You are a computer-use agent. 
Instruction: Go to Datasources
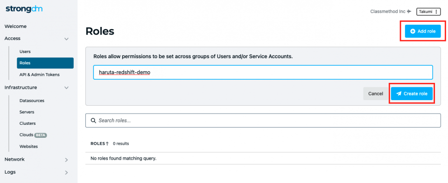(32, 101)
